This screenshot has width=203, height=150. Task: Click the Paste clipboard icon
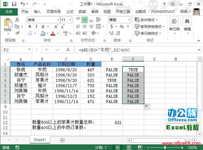pyautogui.click(x=8, y=23)
